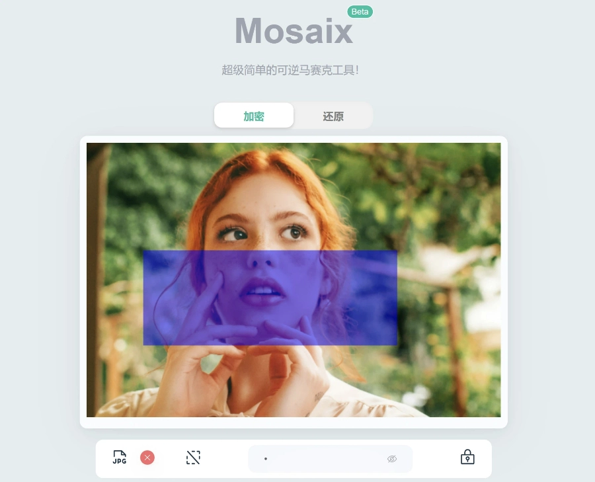Click the 超级简单的可逆马赛克工具 subtitle
Screen dimensions: 595x482
pos(290,70)
